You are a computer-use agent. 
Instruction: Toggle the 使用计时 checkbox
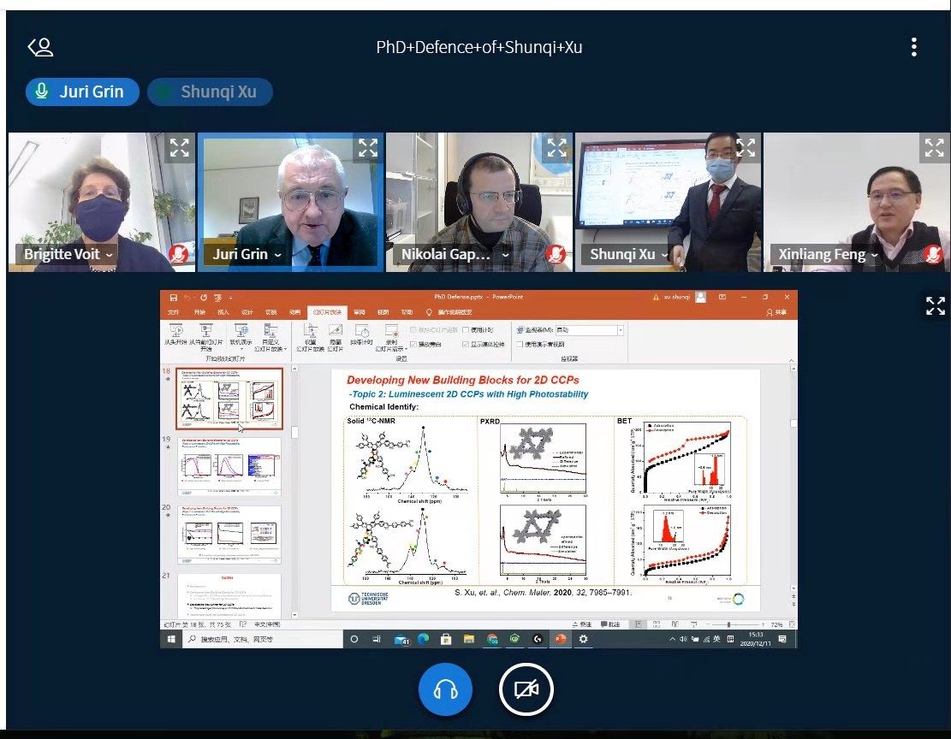(467, 329)
